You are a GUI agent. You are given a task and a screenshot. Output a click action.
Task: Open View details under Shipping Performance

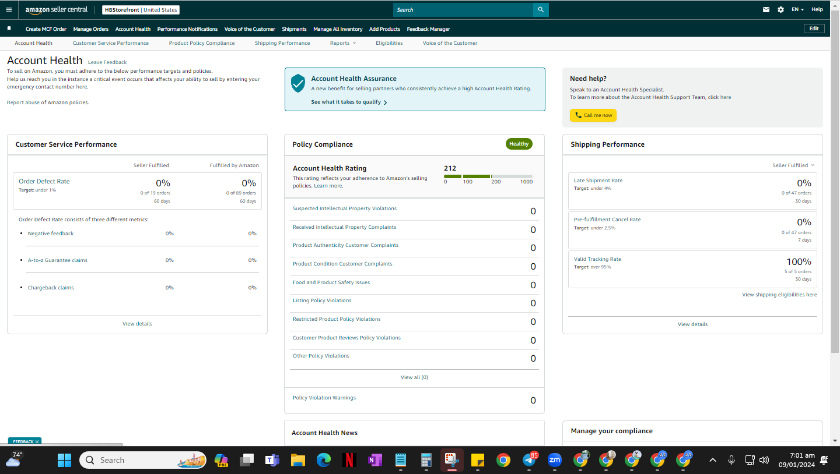[692, 324]
